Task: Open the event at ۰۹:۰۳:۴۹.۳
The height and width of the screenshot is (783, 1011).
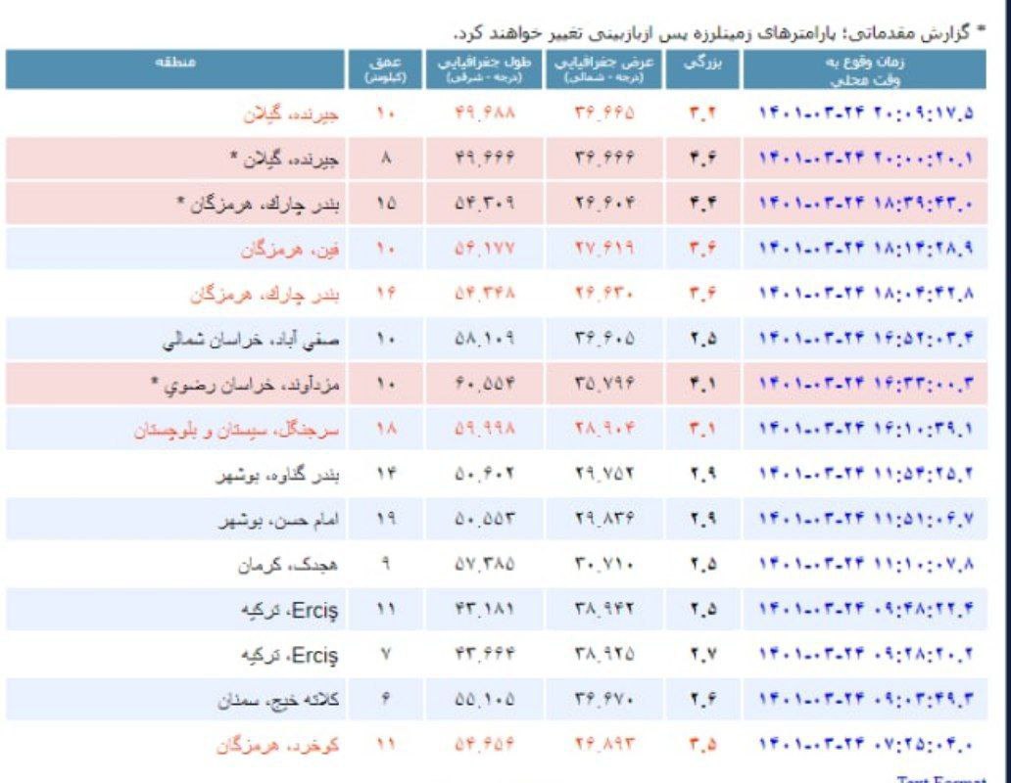Action: pyautogui.click(x=865, y=699)
